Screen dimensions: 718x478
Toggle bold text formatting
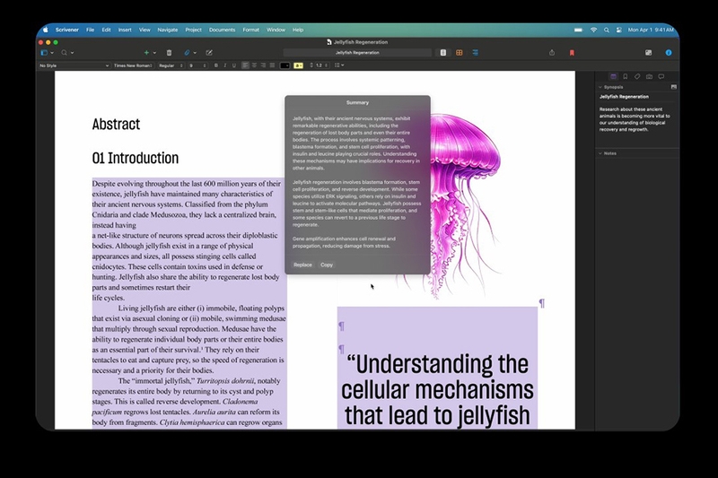pyautogui.click(x=216, y=65)
